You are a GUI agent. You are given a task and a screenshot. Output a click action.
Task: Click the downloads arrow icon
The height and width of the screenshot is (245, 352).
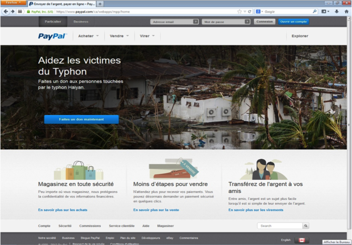pos(337,11)
